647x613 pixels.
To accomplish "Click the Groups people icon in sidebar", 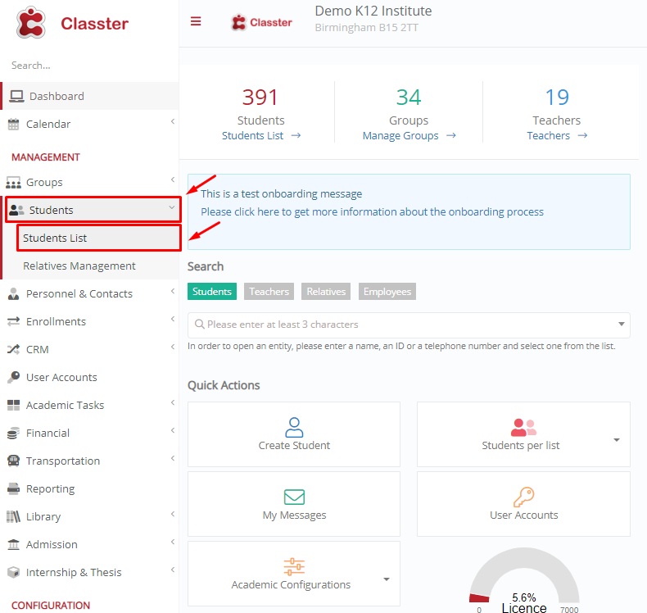I will (14, 183).
